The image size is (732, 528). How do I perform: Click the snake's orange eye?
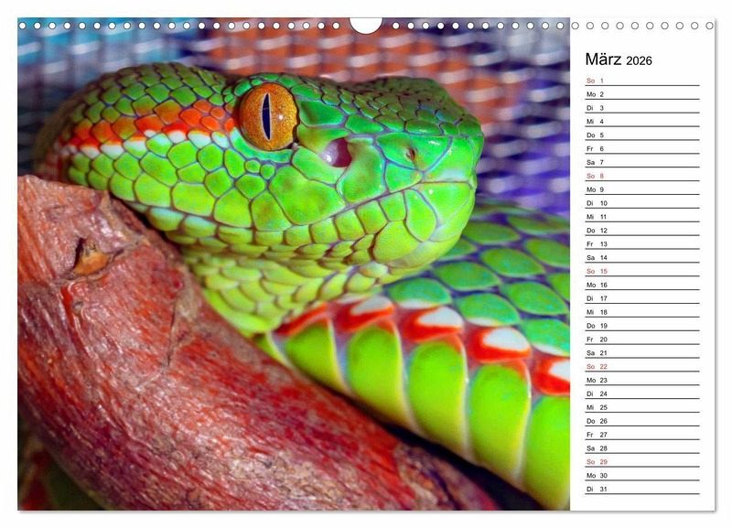[x=267, y=116]
